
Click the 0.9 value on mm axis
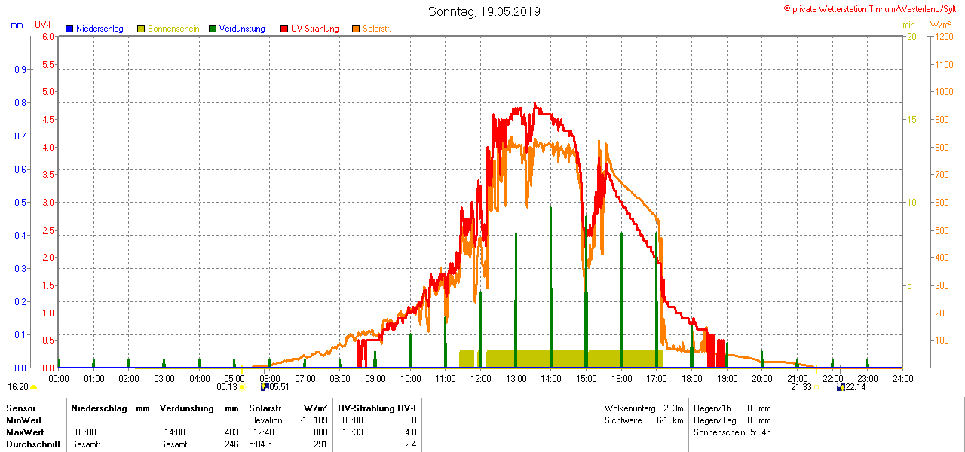(x=20, y=69)
